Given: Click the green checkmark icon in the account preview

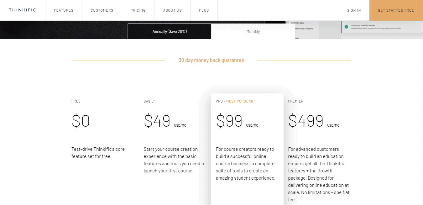Looking at the screenshot, I should [x=346, y=27].
